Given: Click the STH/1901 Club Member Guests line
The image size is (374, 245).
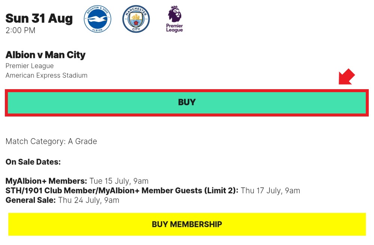Looking at the screenshot, I should [153, 191].
